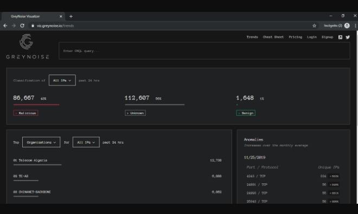The height and width of the screenshot is (214, 358).
Task: Switch to the GreyNoise Visualizer tab
Action: pos(33,16)
